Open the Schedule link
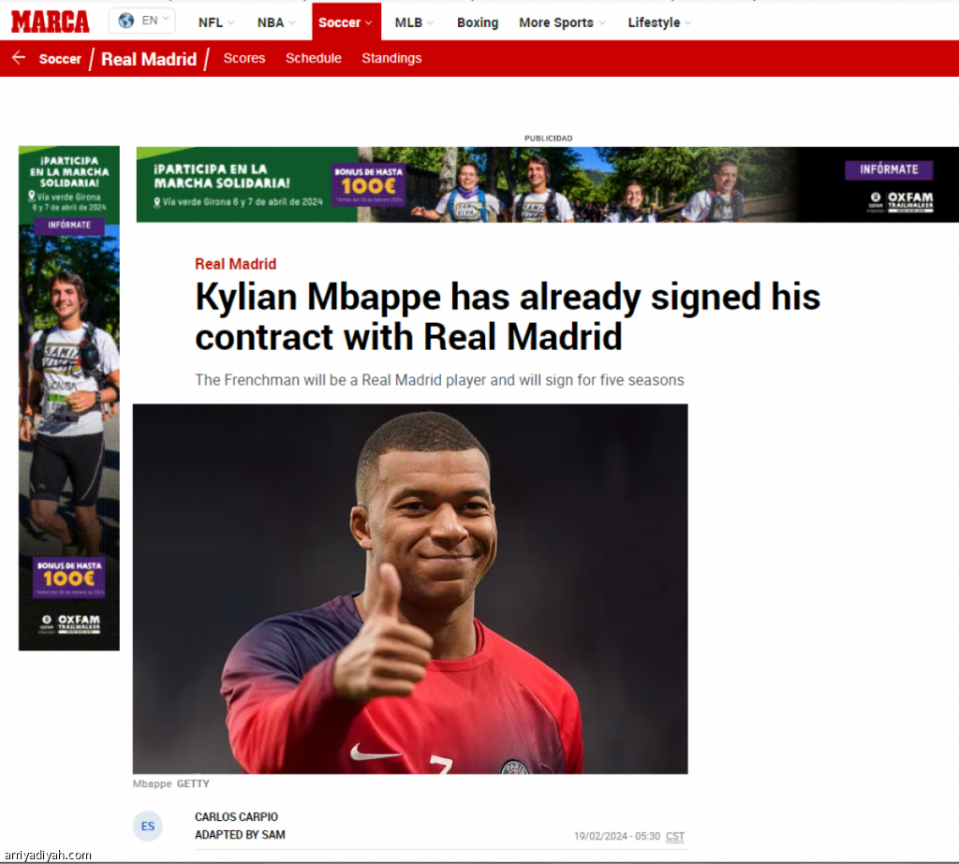This screenshot has height=864, width=959. click(x=313, y=58)
